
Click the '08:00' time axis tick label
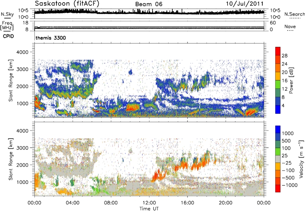[111, 203]
